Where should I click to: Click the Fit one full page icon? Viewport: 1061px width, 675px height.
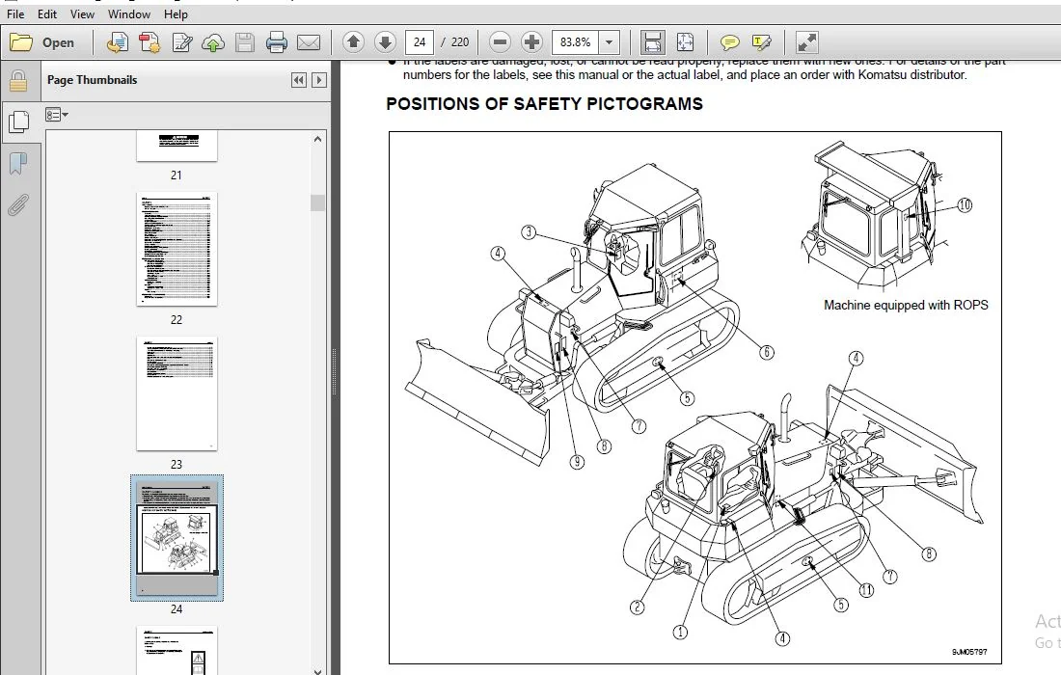pos(685,42)
